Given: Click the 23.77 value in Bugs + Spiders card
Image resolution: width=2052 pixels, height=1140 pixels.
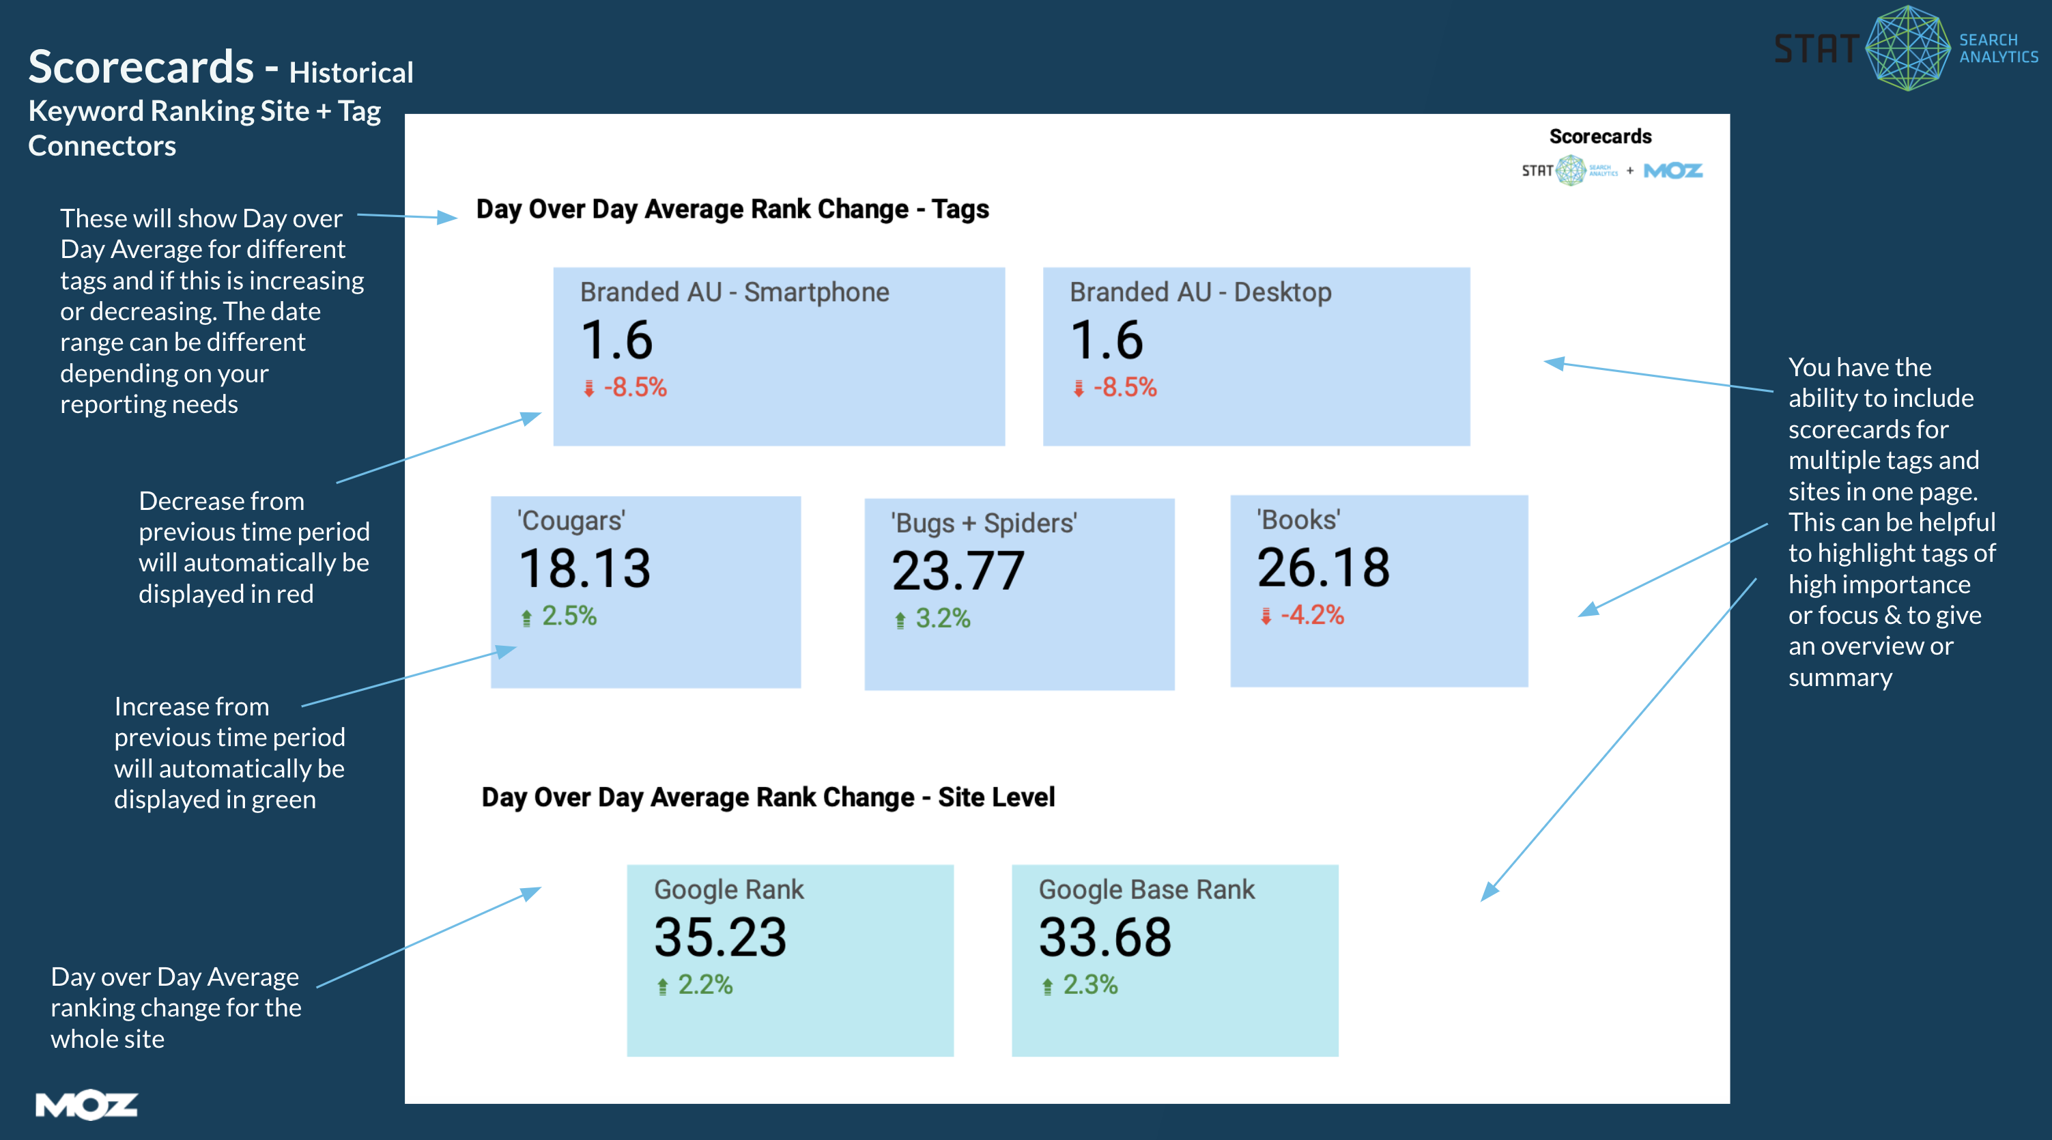Looking at the screenshot, I should [x=958, y=571].
